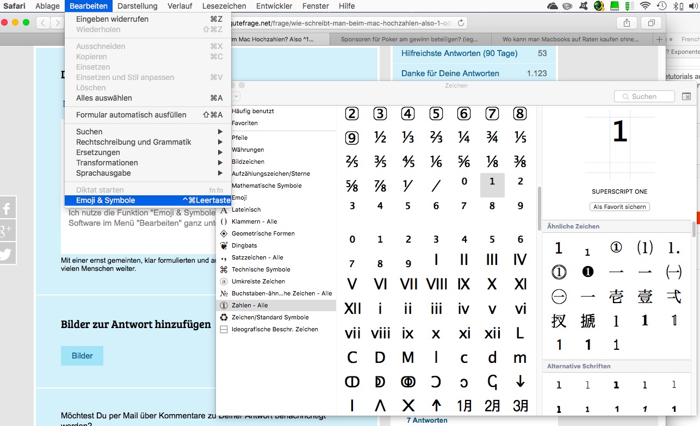
Task: Go back in Safari
Action: tap(43, 23)
